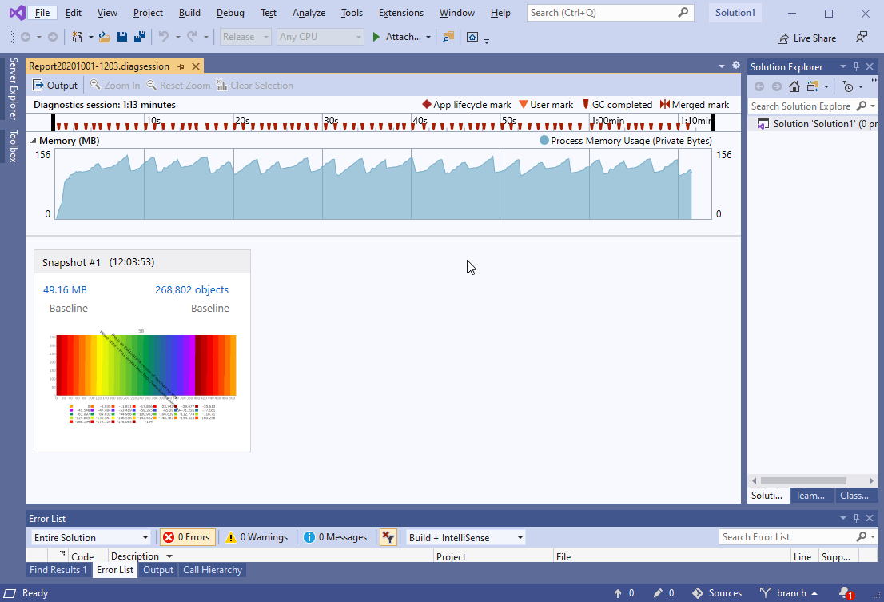
Task: Click the search magnifier in Quick Launch
Action: point(683,13)
